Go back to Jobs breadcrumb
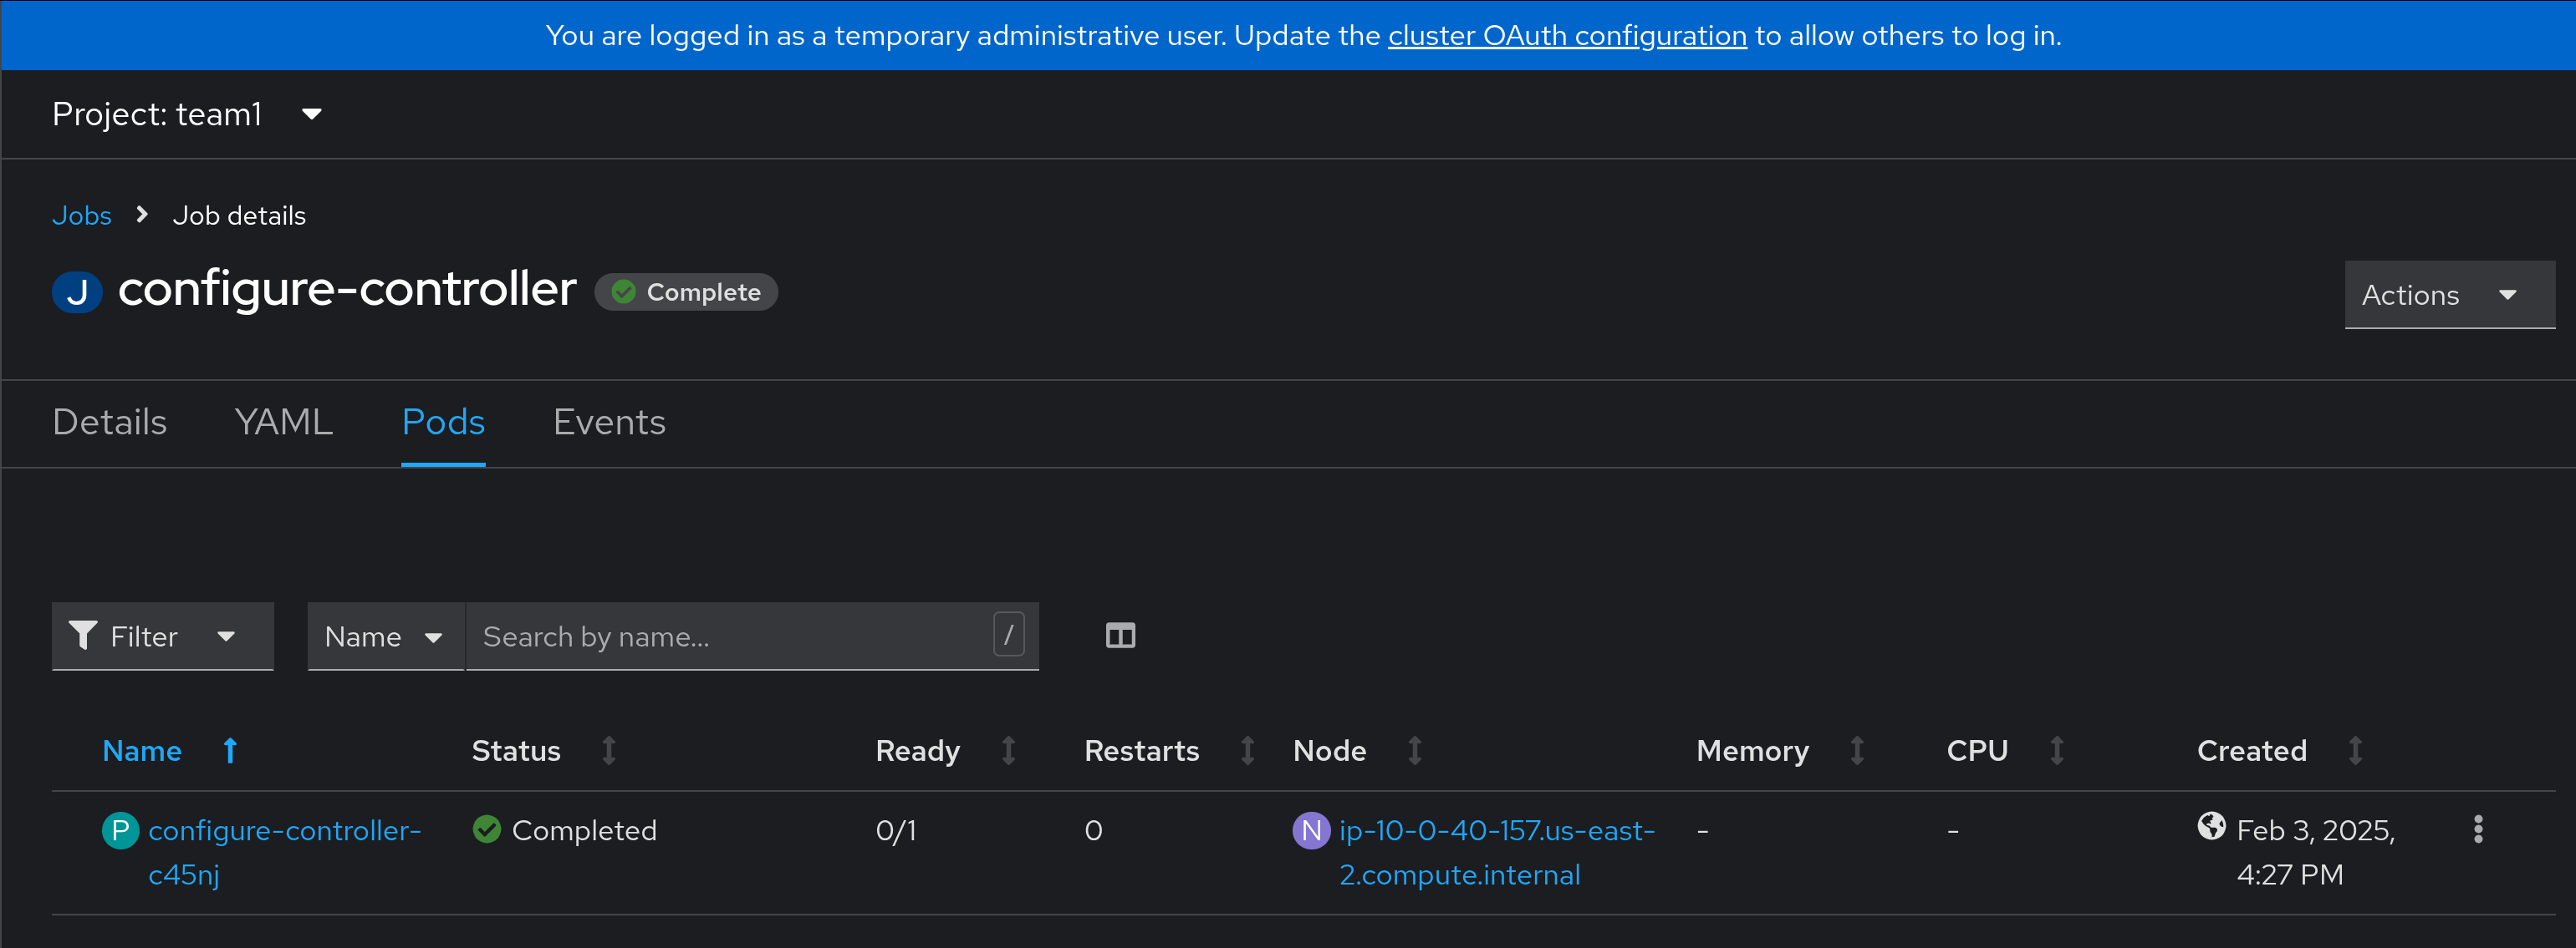 pos(82,215)
